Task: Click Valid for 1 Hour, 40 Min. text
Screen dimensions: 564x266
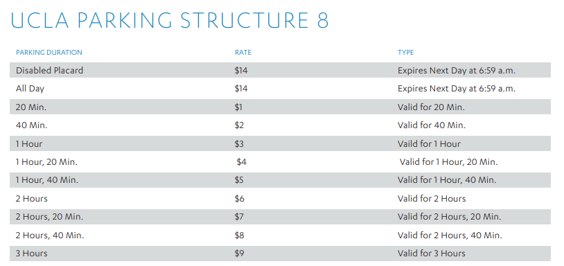Action: [x=447, y=180]
